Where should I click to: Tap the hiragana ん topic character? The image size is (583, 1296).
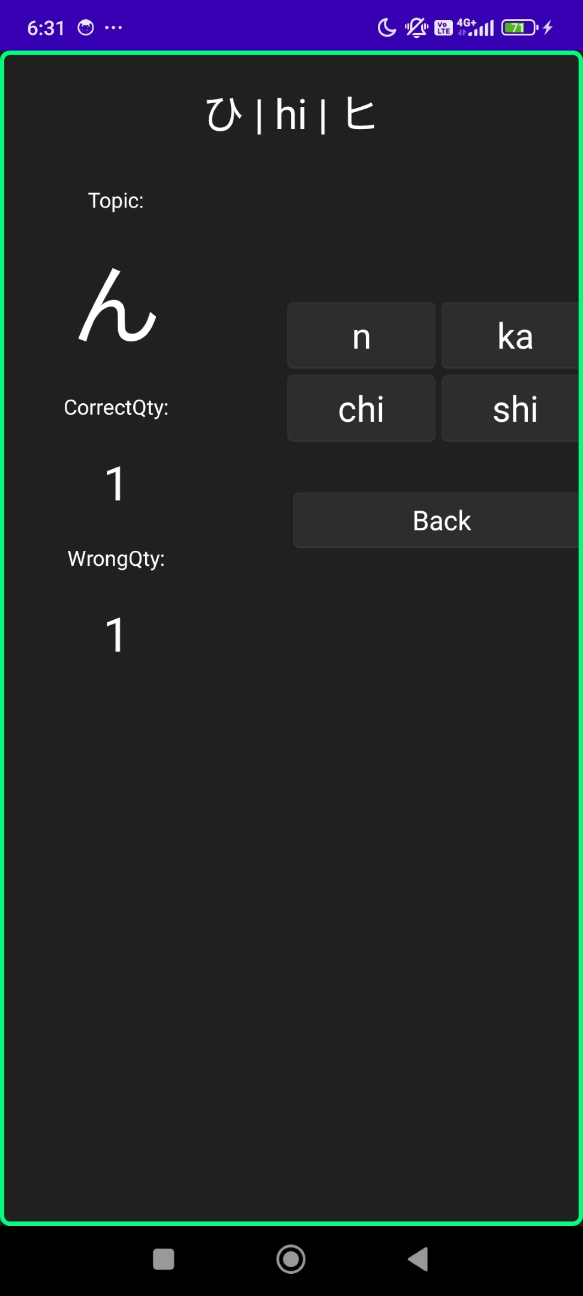coord(118,305)
